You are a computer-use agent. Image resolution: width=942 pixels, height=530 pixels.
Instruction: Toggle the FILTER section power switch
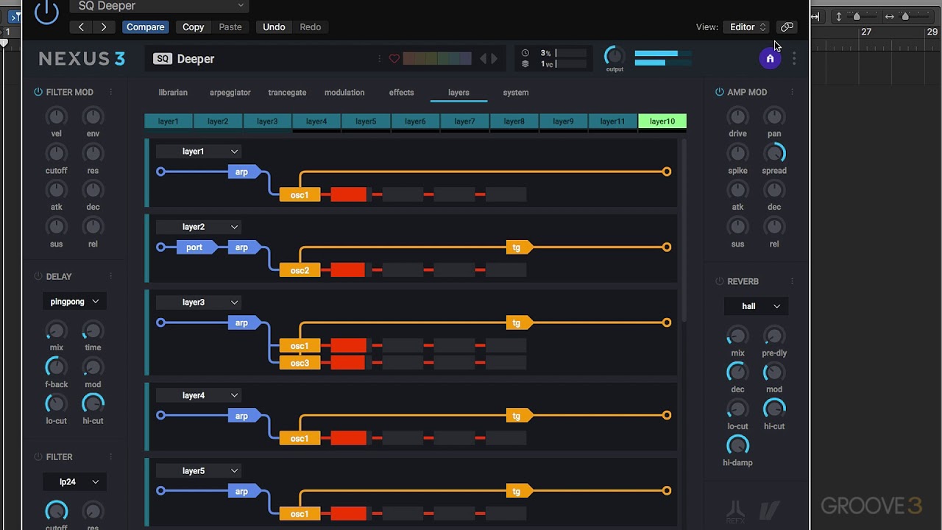pos(38,457)
